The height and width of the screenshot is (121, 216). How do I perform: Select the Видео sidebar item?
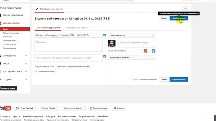pos(15,29)
